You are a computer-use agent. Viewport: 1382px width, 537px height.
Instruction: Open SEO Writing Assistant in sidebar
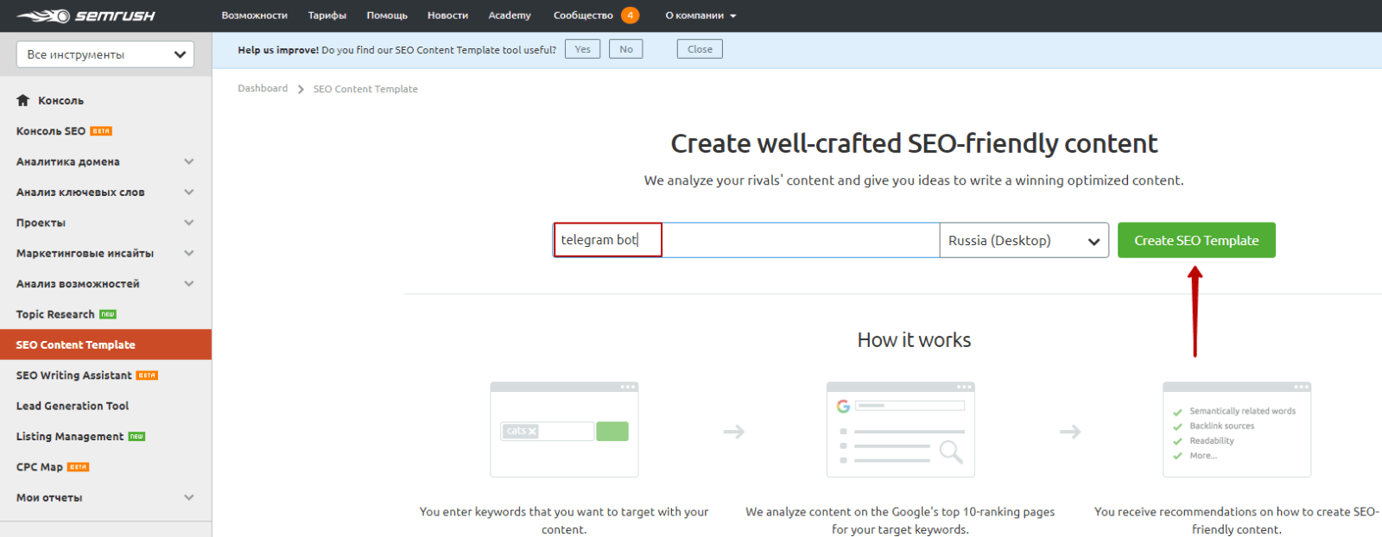[74, 376]
